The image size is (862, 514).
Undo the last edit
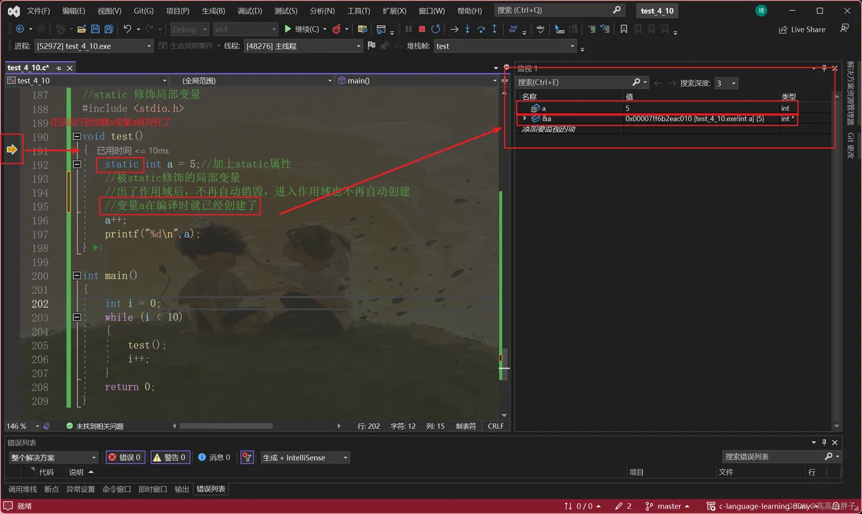coord(127,29)
